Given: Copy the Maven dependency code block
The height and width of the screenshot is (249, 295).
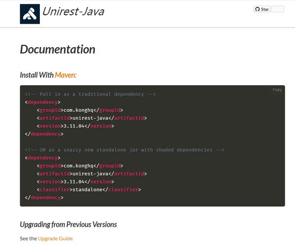Looking at the screenshot, I should point(277,90).
